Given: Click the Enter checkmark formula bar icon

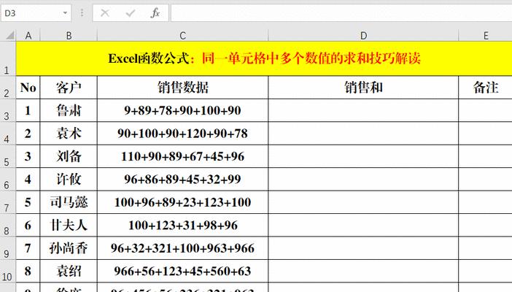Looking at the screenshot, I should (x=131, y=13).
